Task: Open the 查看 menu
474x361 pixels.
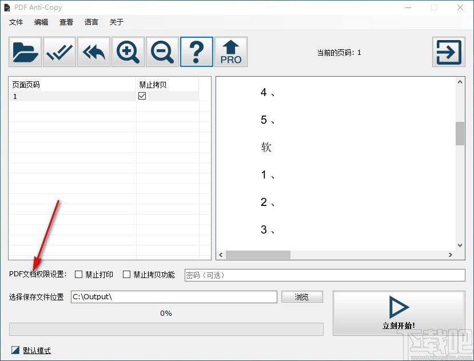Action: click(x=66, y=22)
